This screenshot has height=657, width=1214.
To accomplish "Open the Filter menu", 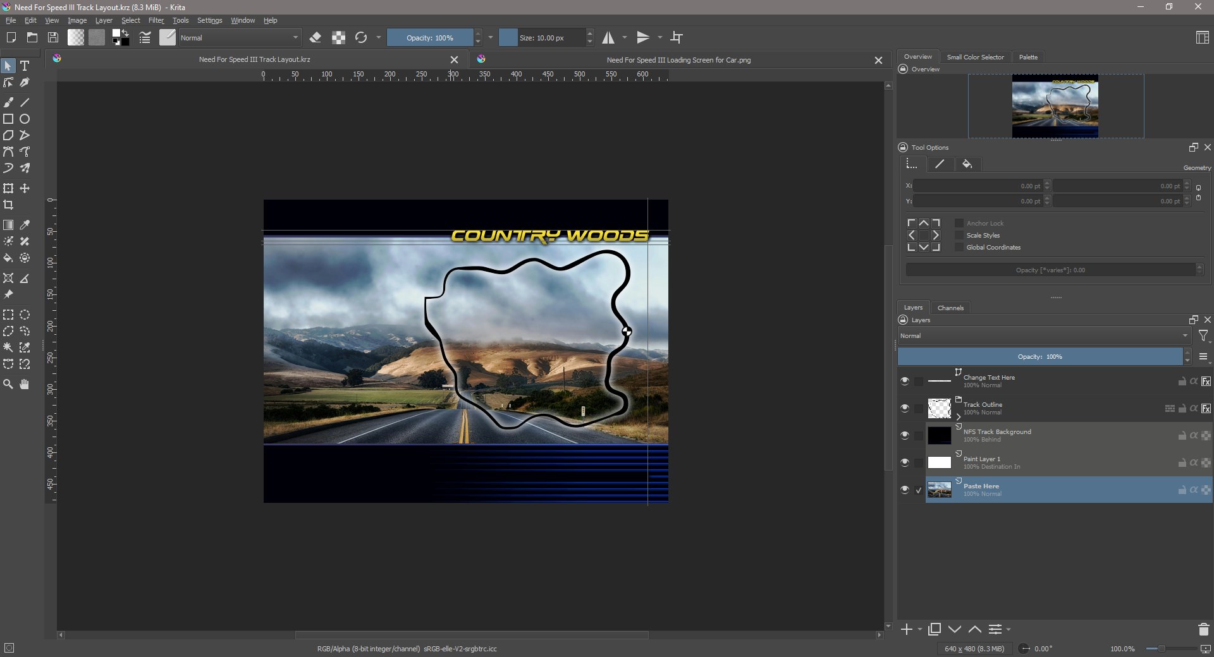I will pos(156,20).
